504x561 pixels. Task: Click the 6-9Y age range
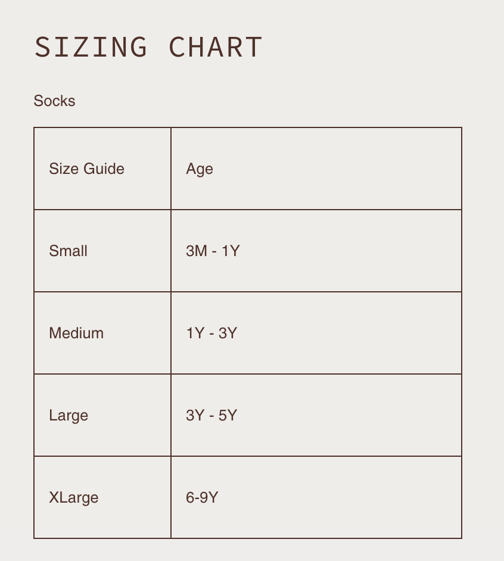(202, 498)
